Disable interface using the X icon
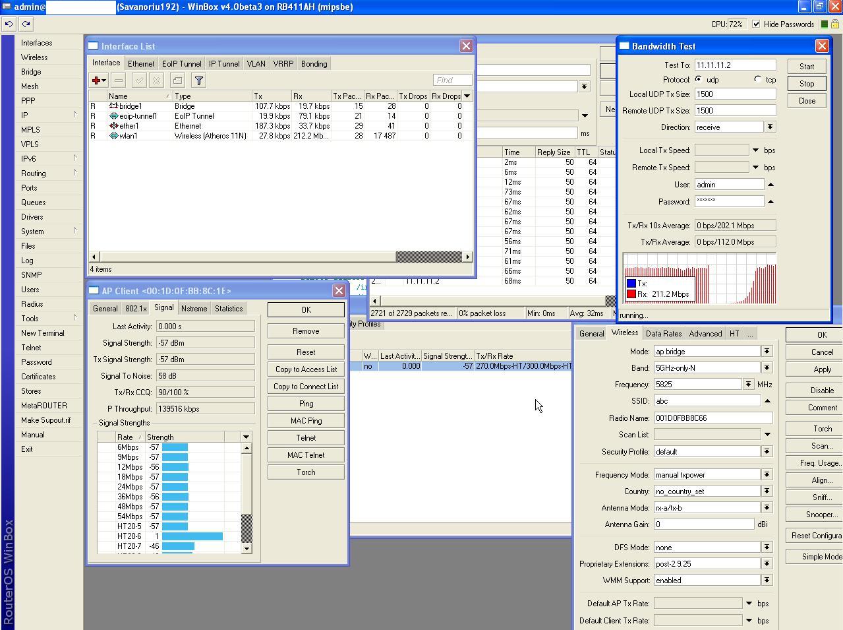This screenshot has width=843, height=630. (156, 80)
